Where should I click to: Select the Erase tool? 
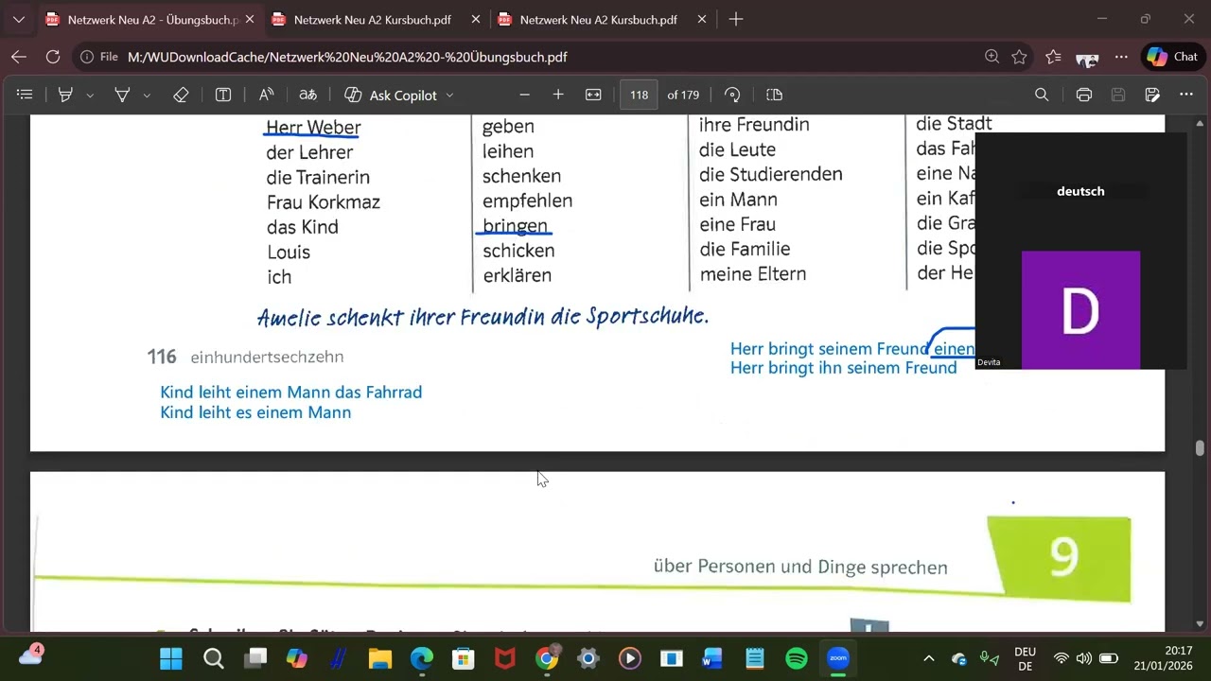[181, 95]
